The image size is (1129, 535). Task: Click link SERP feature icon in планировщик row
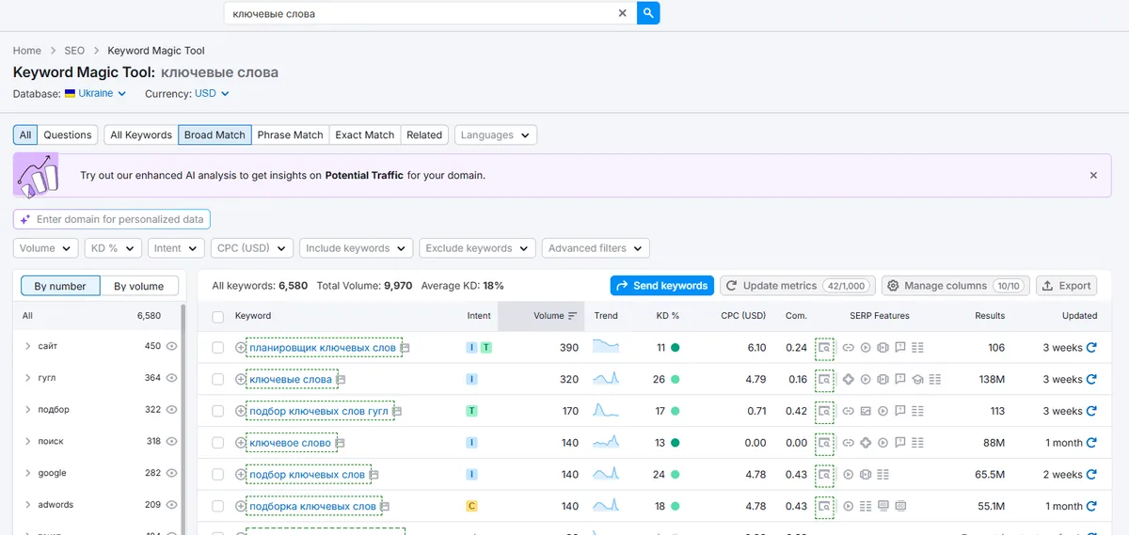pyautogui.click(x=848, y=348)
